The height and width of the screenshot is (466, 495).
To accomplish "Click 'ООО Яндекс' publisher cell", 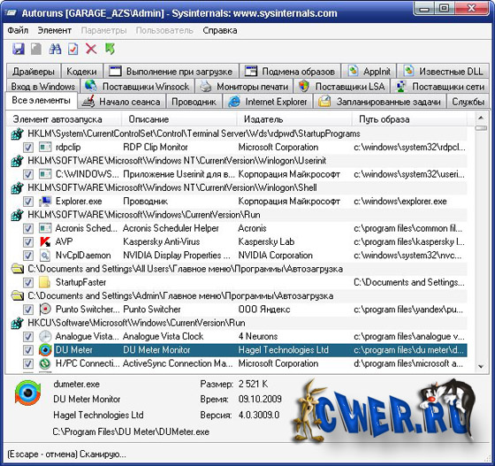I will (264, 309).
